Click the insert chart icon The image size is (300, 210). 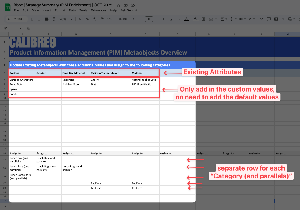pyautogui.click(x=276, y=19)
